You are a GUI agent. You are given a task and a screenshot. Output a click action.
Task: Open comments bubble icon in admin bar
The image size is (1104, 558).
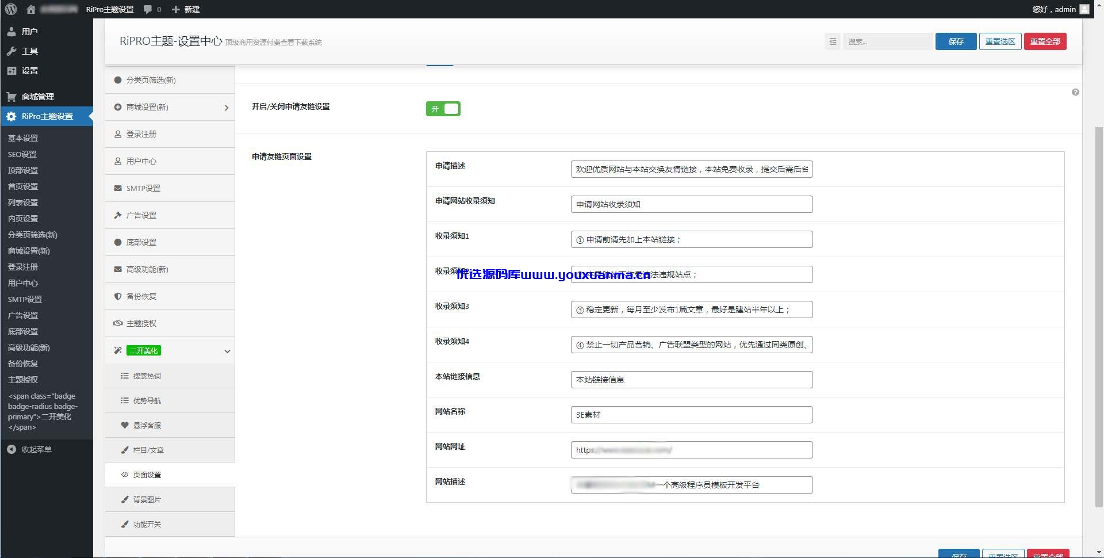pos(148,9)
